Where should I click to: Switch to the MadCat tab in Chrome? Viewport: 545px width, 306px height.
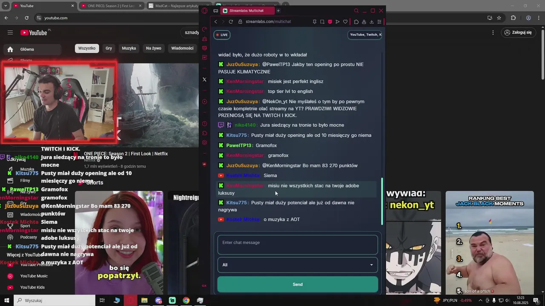coord(172,6)
